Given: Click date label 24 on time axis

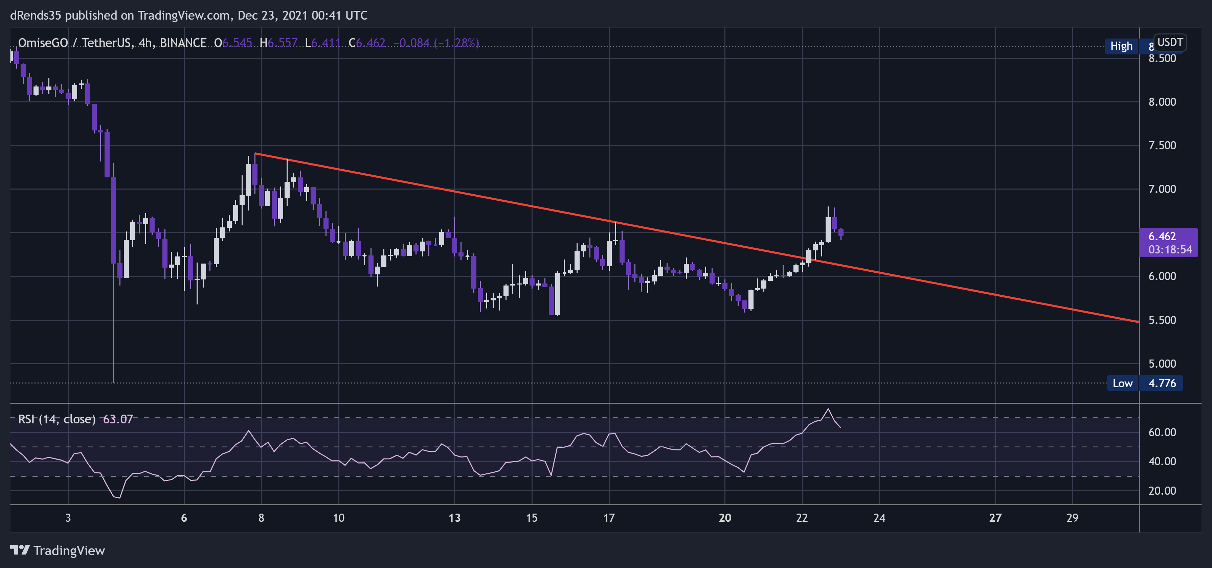Looking at the screenshot, I should point(879,518).
